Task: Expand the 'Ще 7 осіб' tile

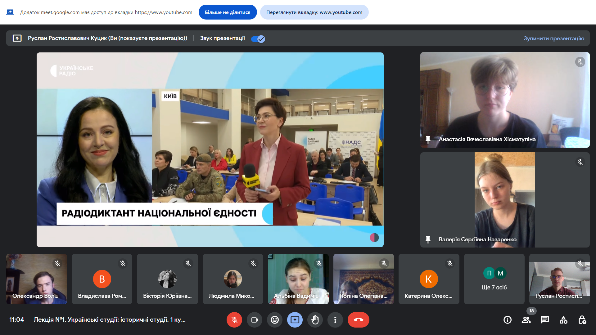Action: [x=494, y=279]
